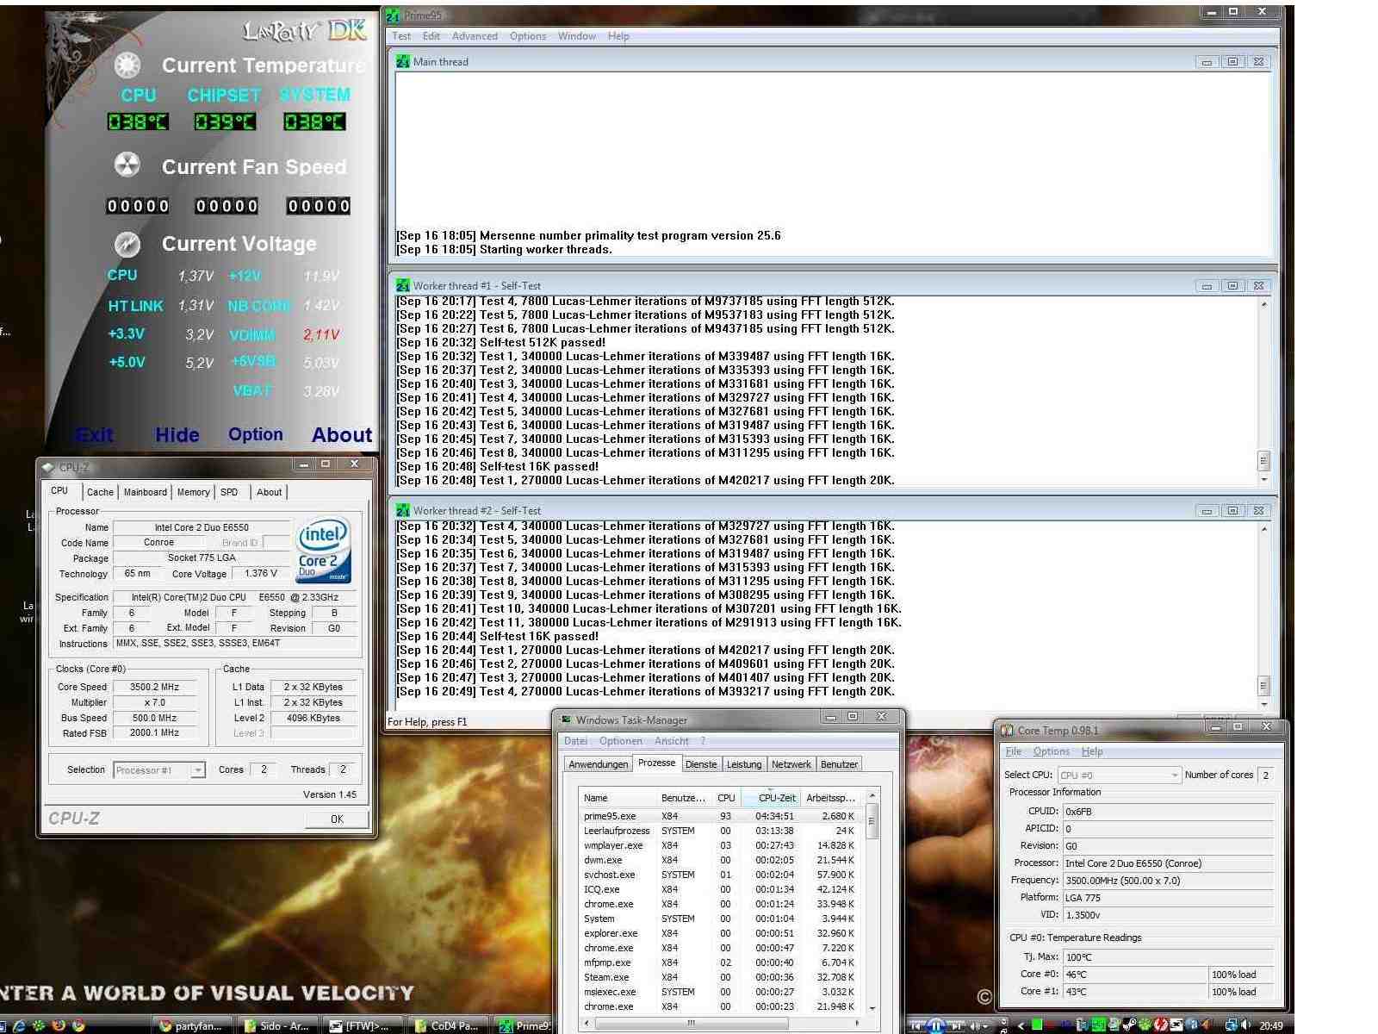Click the Number of cores field in Core Temp
Screen dimensions: 1378x1034
1266,775
